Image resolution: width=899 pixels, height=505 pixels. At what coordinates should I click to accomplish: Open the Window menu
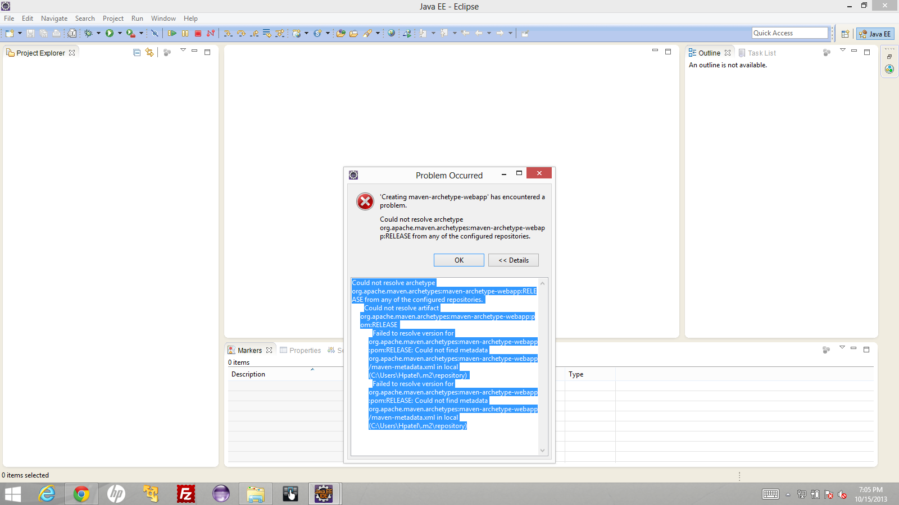(163, 19)
